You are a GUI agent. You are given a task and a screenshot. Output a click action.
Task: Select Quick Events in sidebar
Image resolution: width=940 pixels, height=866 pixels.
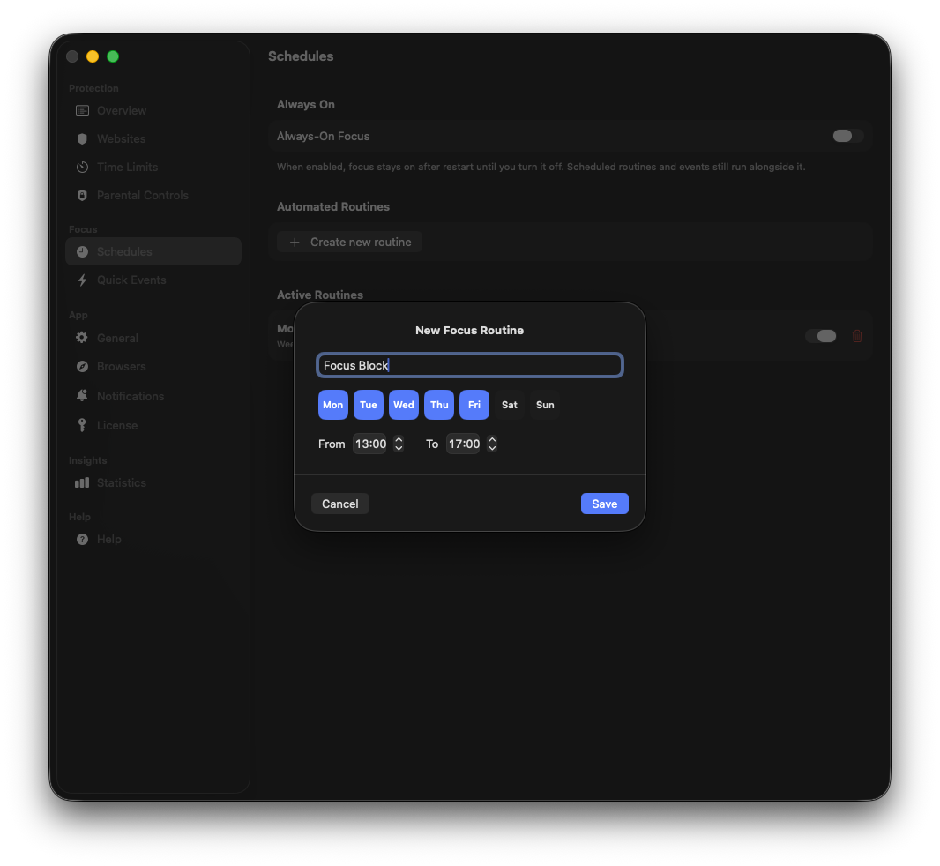153,280
